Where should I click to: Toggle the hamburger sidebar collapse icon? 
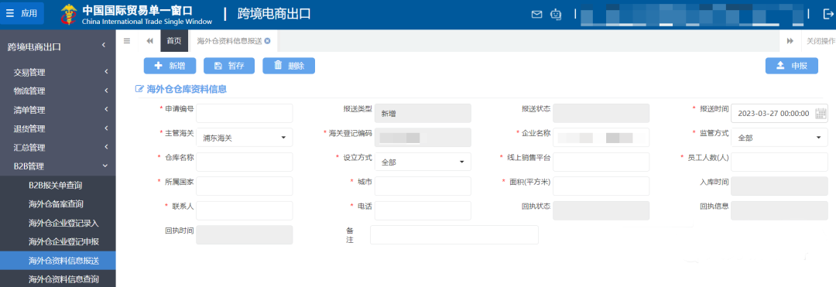(127, 41)
